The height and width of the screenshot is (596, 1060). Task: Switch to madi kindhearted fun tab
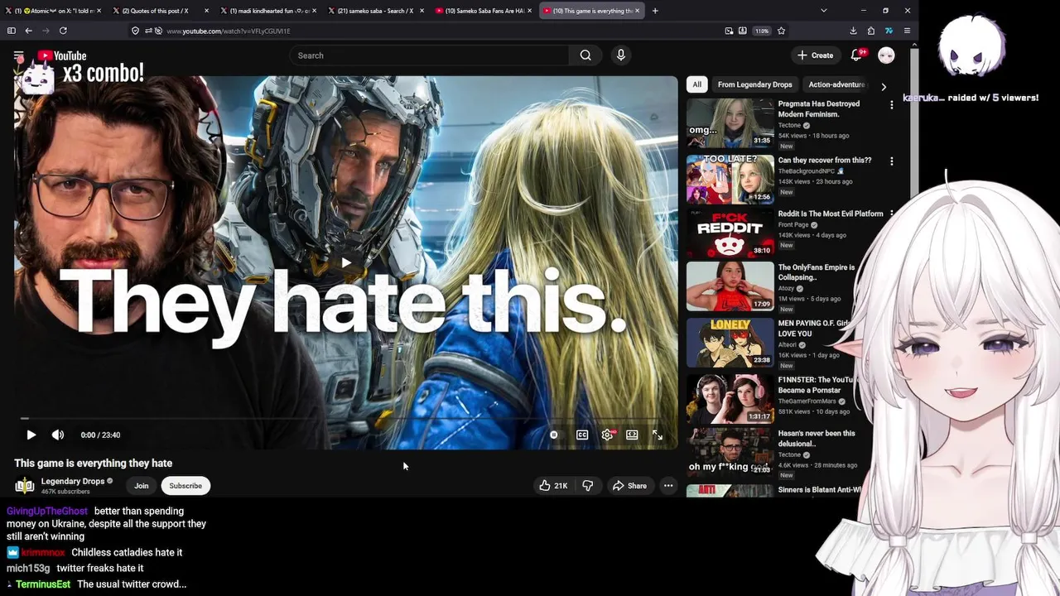click(x=268, y=11)
